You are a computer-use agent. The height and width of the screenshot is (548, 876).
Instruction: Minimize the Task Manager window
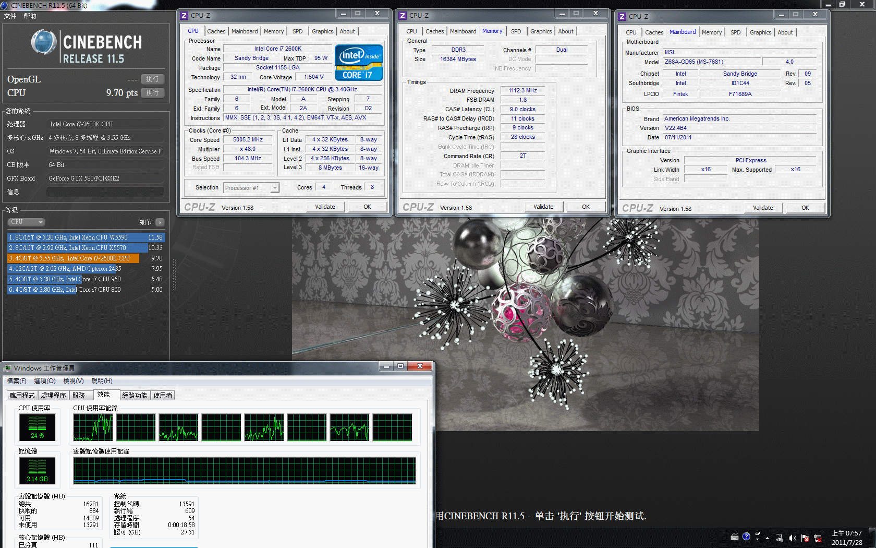[x=386, y=366]
